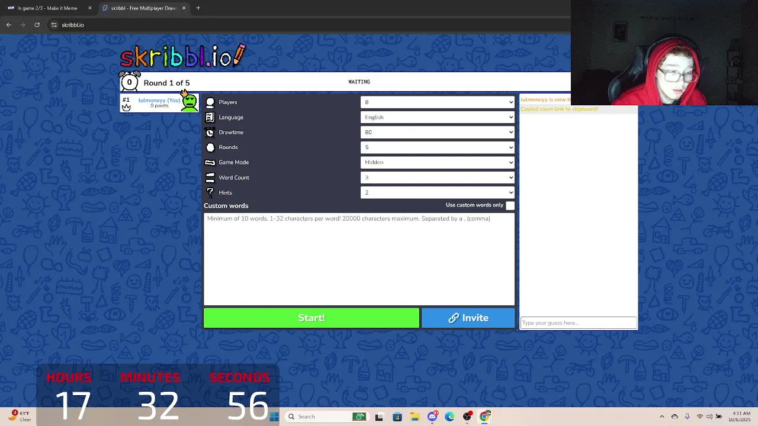758x426 pixels.
Task: Click the Word Count icon
Action: (x=210, y=177)
